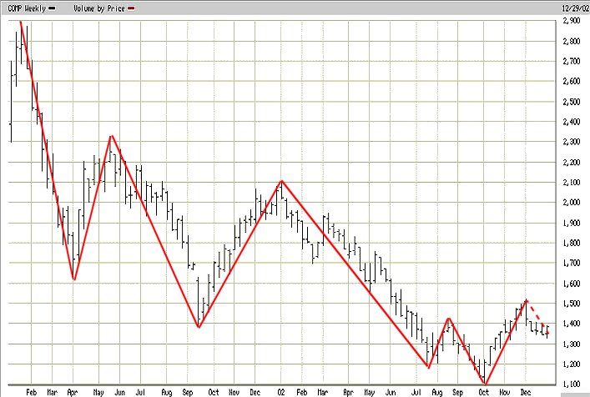Image resolution: width=590 pixels, height=397 pixels.
Task: Click the 'Jul' label left of '02'
Action: 140,392
